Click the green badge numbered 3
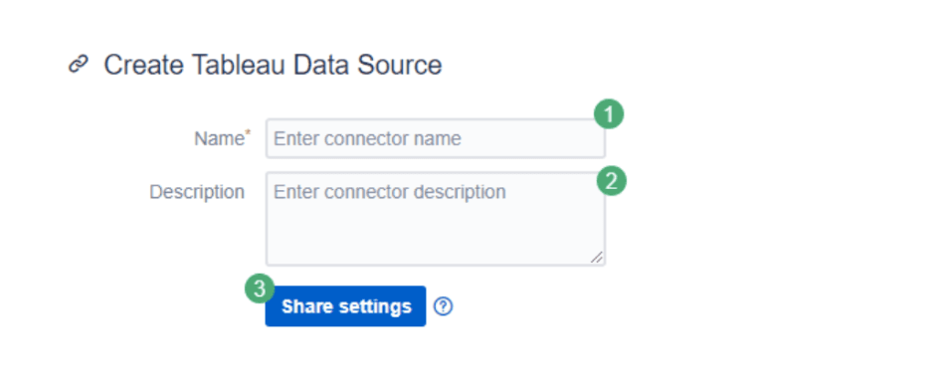Image resolution: width=943 pixels, height=385 pixels. click(x=260, y=289)
